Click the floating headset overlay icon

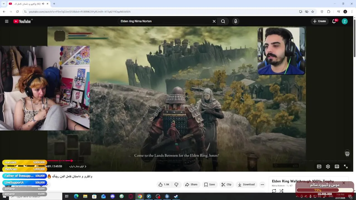pos(347,154)
